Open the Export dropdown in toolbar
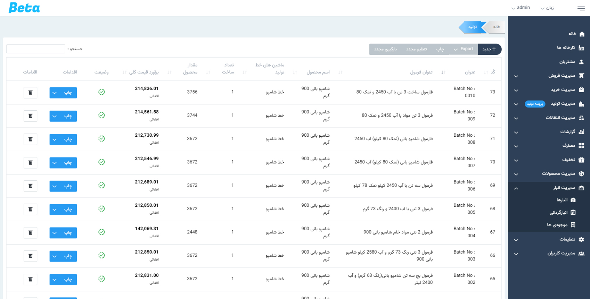The height and width of the screenshot is (299, 590). [x=463, y=49]
